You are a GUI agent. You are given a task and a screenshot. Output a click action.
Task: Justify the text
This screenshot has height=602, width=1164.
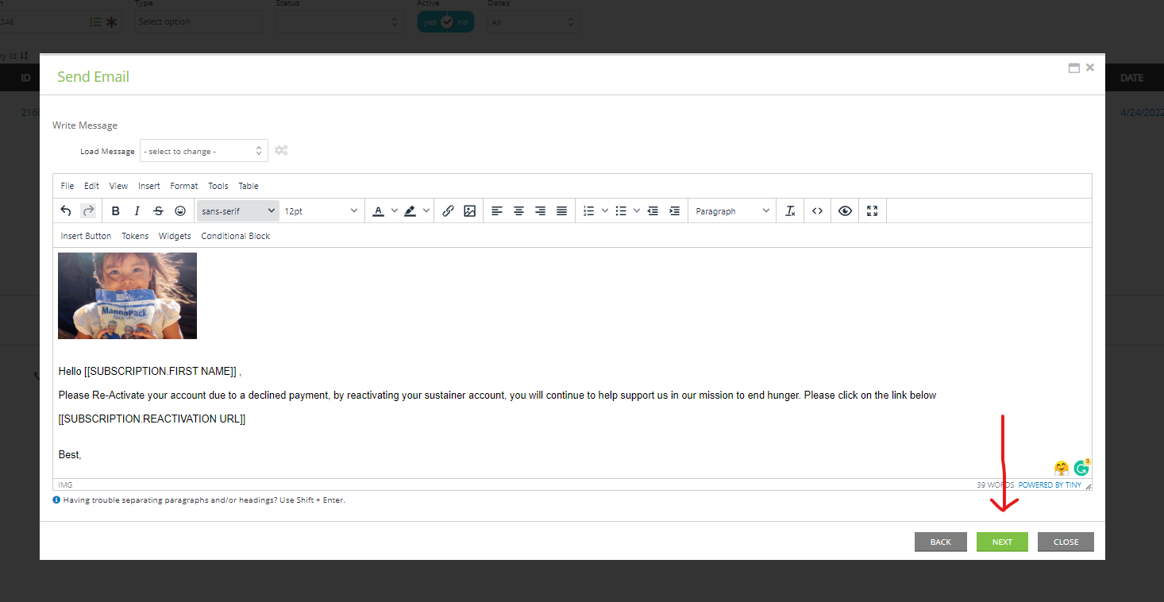[x=561, y=211]
